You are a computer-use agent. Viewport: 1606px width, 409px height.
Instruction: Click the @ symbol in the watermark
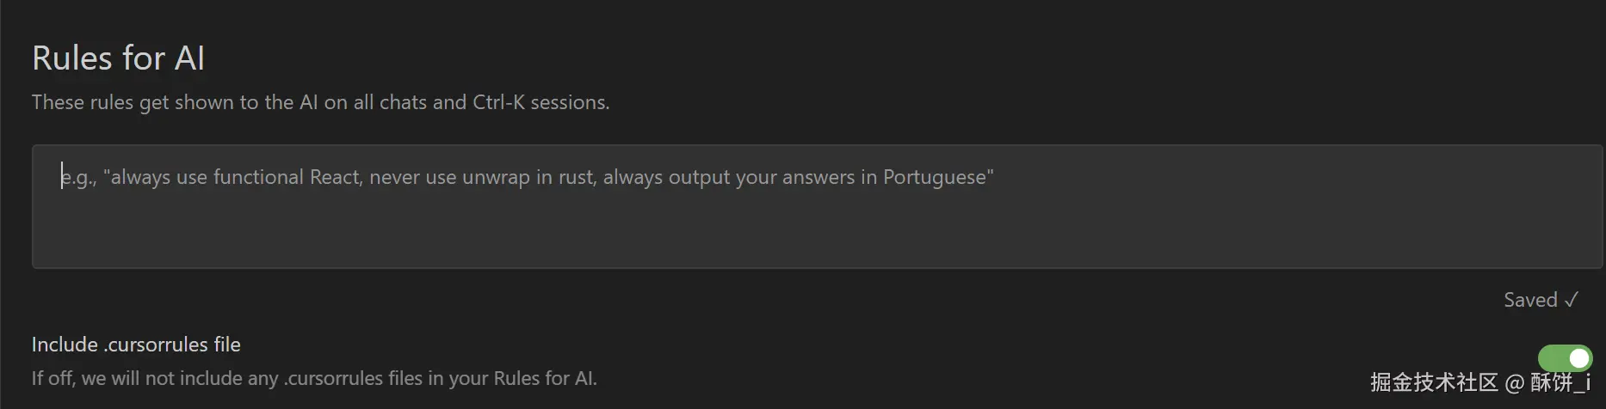tap(1515, 382)
